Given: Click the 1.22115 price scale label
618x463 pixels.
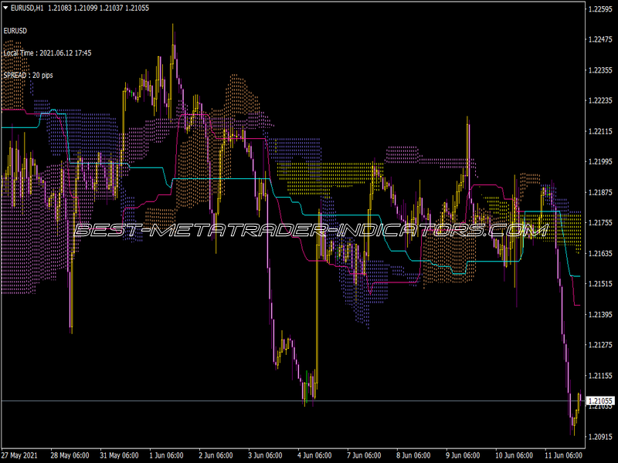Looking at the screenshot, I should [x=600, y=131].
